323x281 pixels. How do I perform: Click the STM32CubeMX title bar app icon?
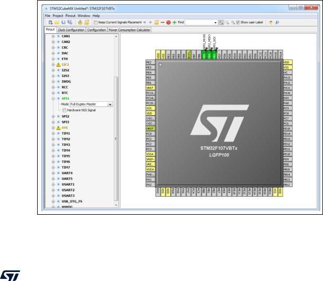pos(46,8)
